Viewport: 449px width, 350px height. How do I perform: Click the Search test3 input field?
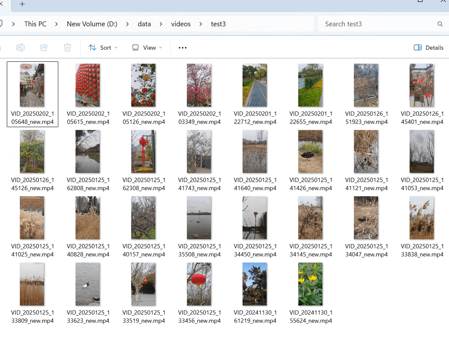click(379, 24)
